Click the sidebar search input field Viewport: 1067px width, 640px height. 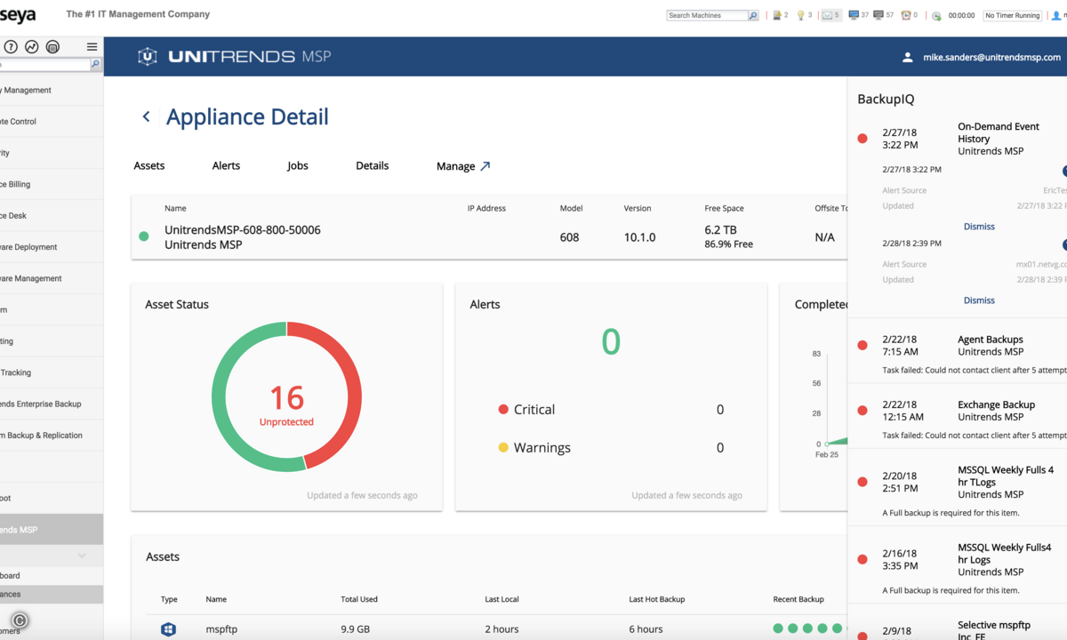pos(44,65)
